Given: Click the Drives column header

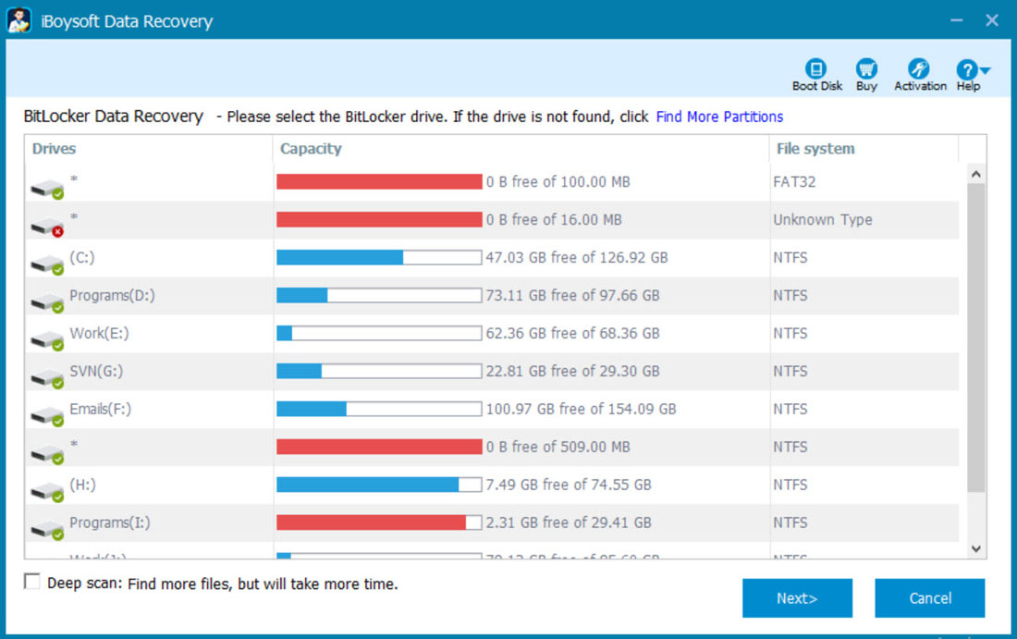Looking at the screenshot, I should point(53,148).
